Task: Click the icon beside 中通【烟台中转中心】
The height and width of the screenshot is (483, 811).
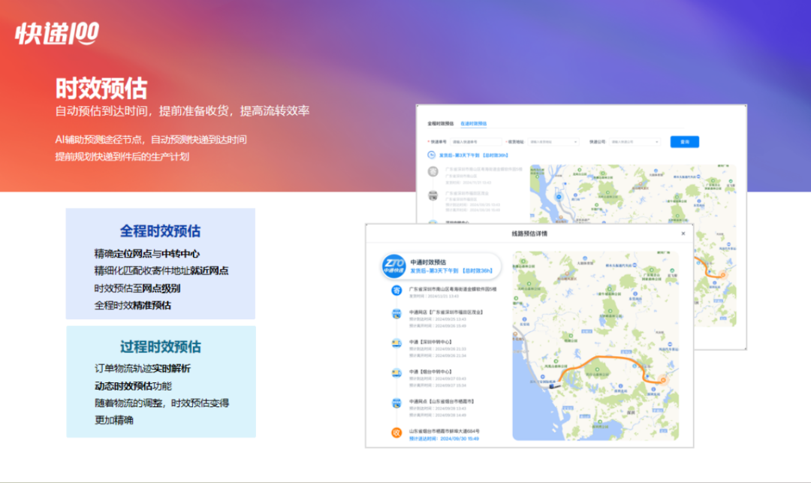Action: point(396,373)
